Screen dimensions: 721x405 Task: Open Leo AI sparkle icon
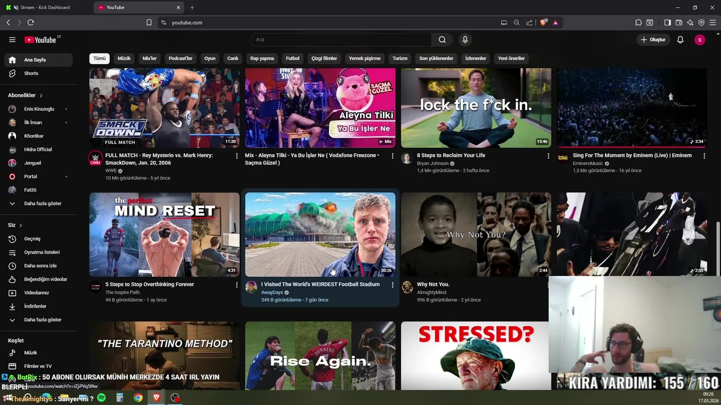pos(690,22)
